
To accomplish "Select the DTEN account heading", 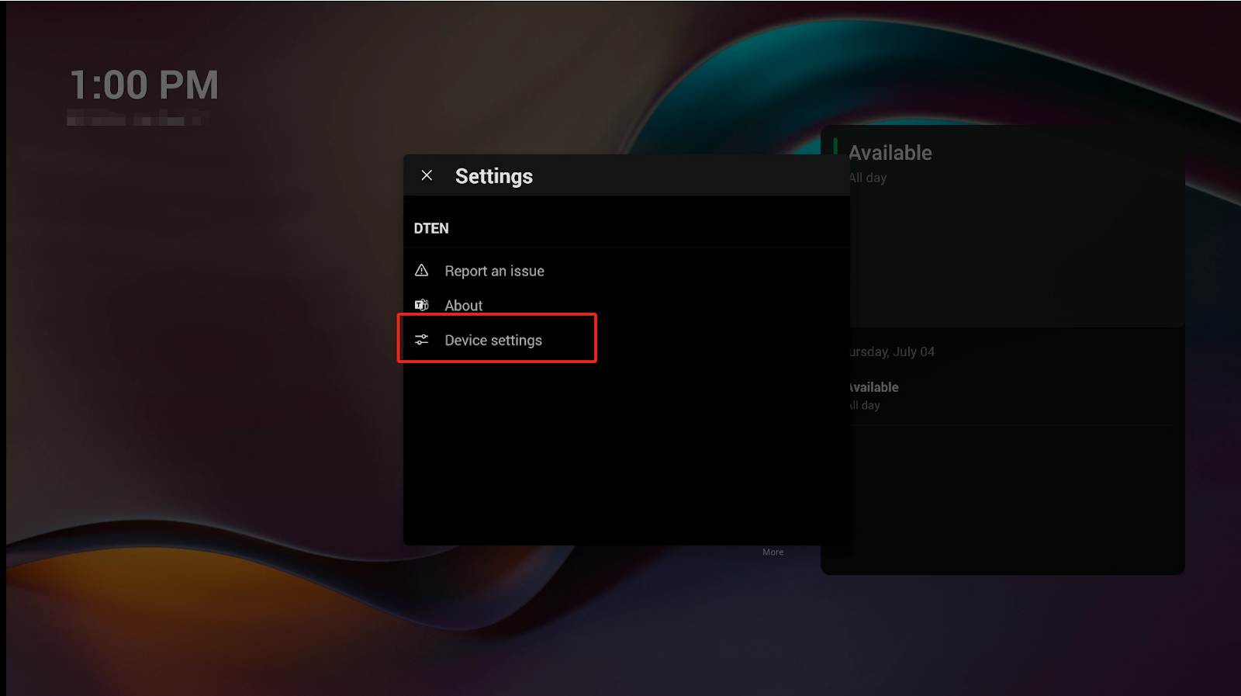I will [x=431, y=228].
